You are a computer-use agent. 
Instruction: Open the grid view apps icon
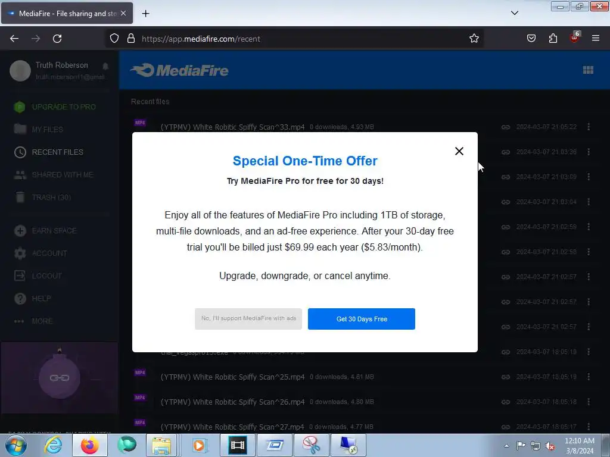click(x=588, y=70)
